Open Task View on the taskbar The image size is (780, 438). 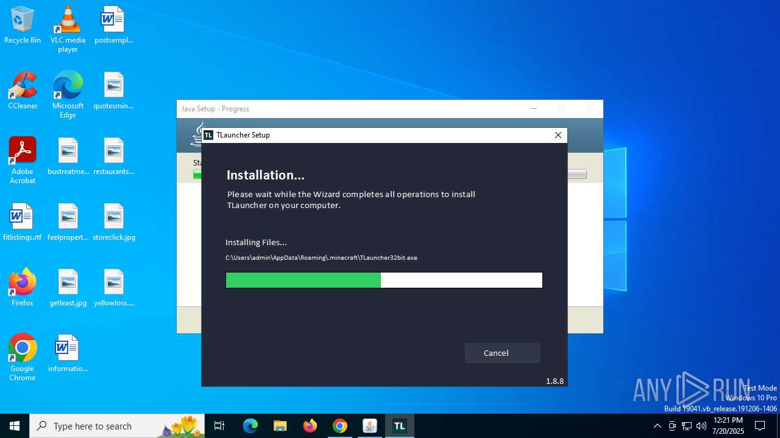pos(219,426)
